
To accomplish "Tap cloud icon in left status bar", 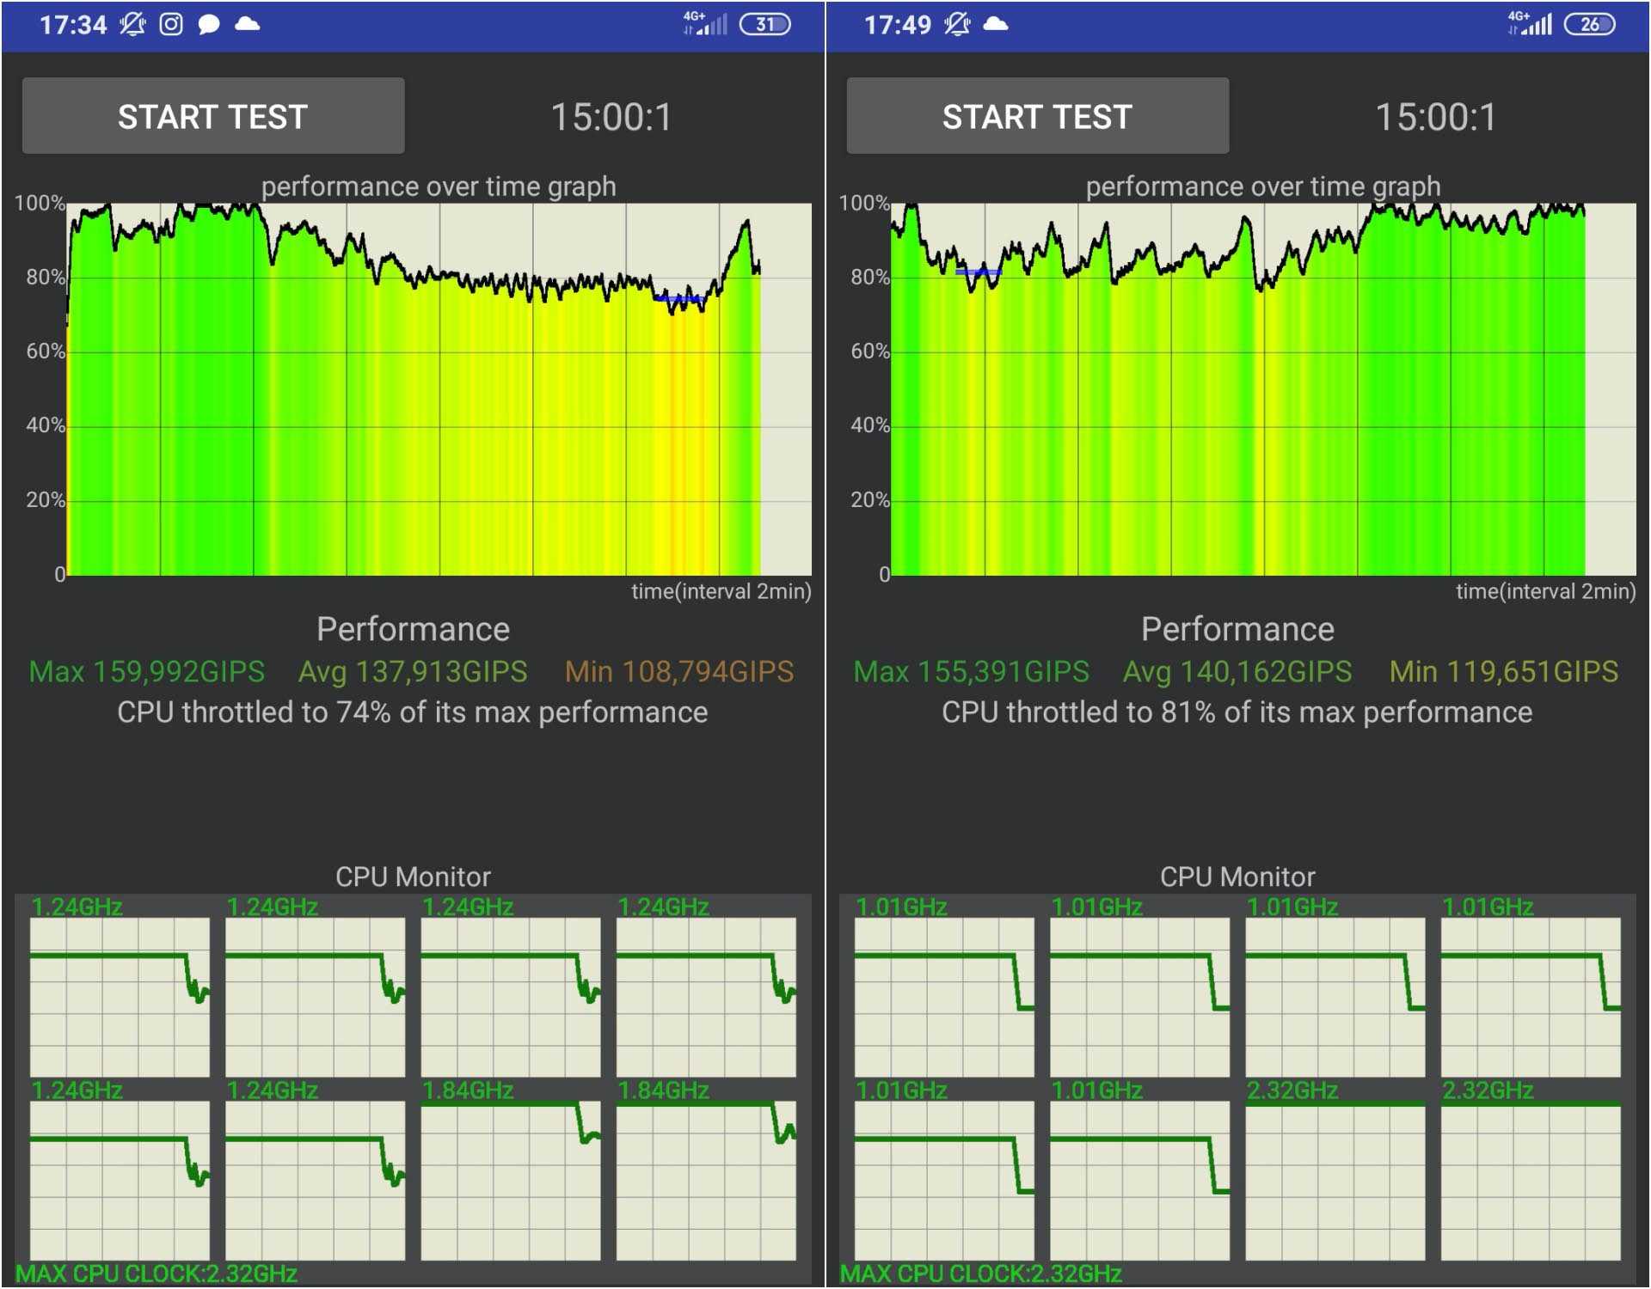I will pyautogui.click(x=247, y=24).
